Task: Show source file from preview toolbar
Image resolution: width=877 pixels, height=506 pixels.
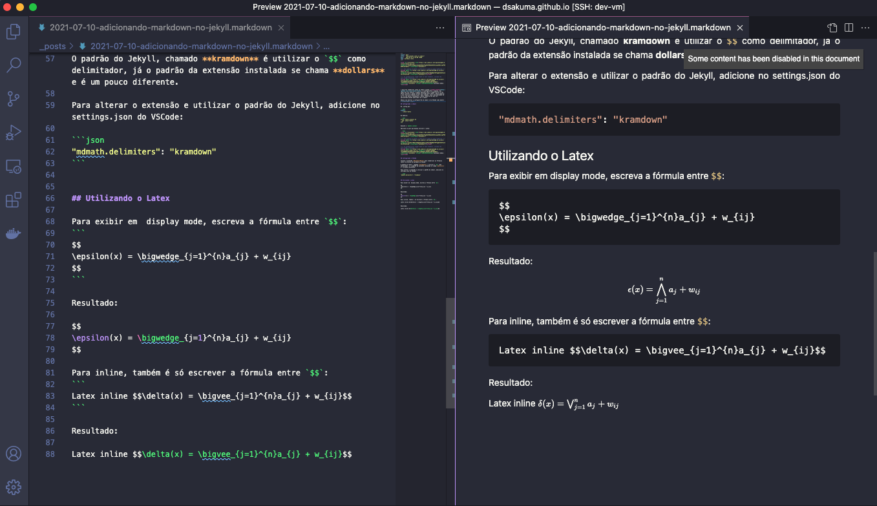Action: click(832, 28)
